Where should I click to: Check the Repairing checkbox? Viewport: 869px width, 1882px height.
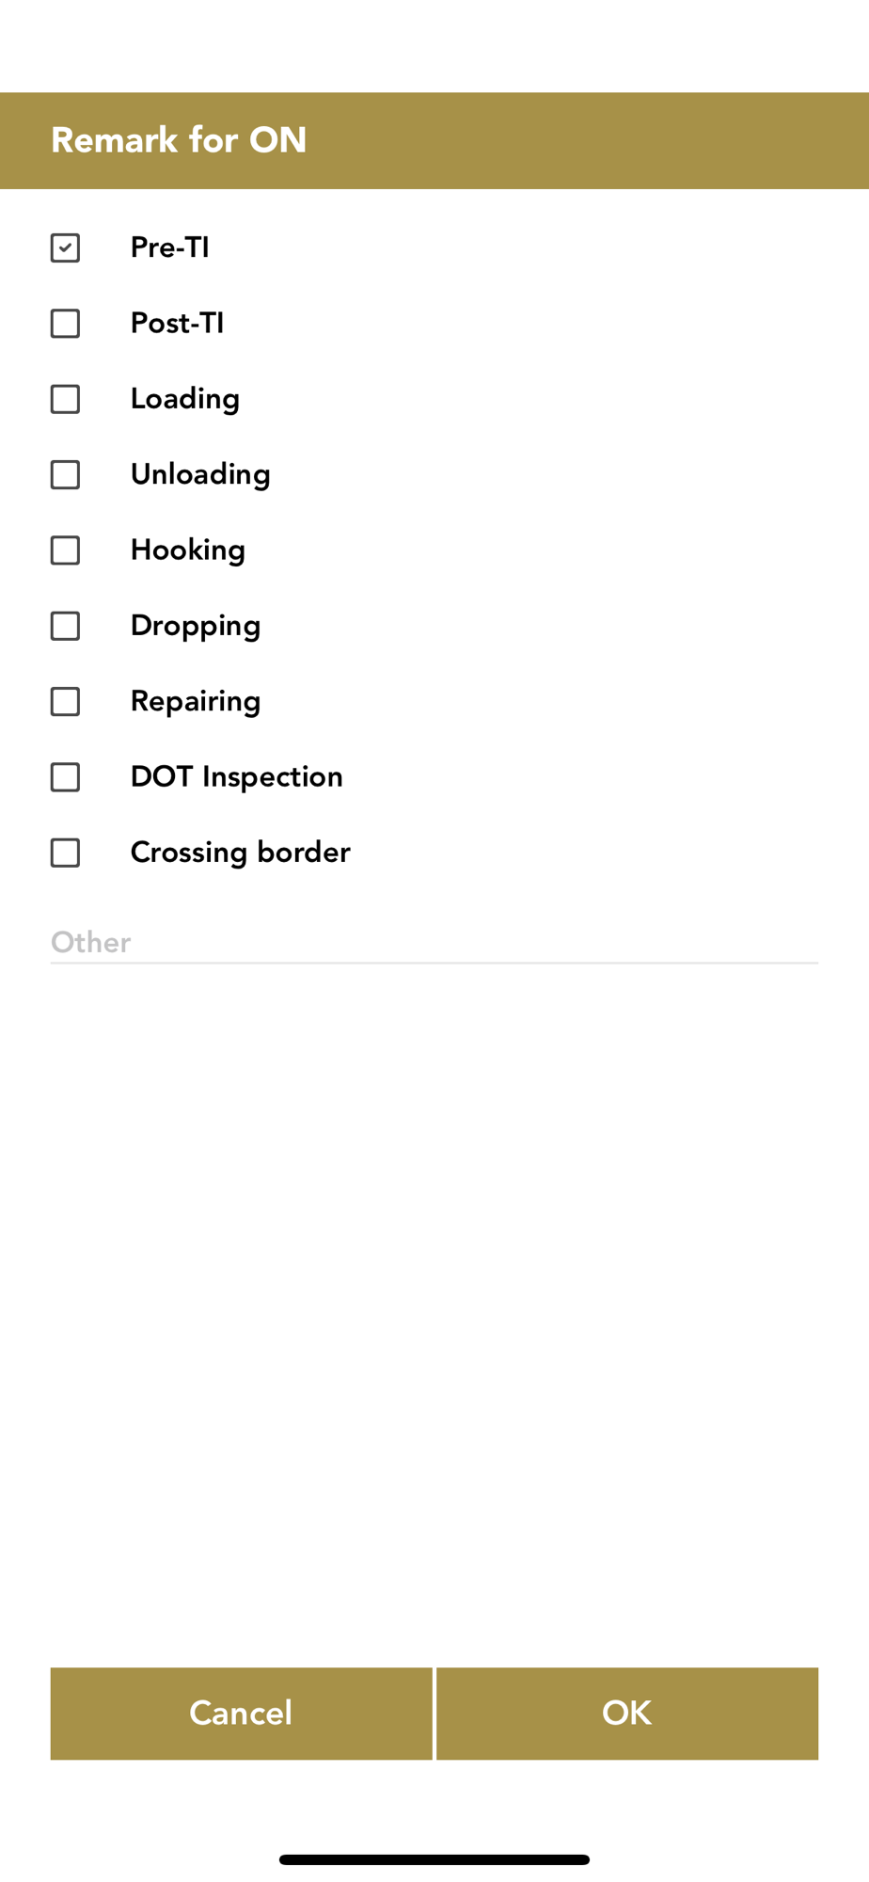[65, 701]
